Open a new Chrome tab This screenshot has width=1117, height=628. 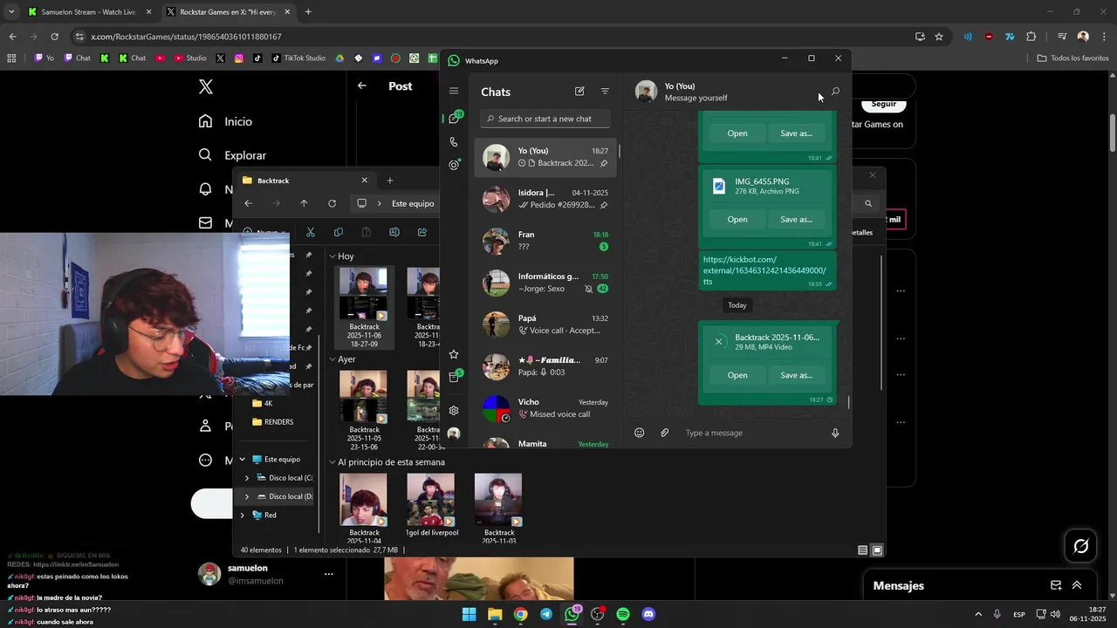pos(308,12)
